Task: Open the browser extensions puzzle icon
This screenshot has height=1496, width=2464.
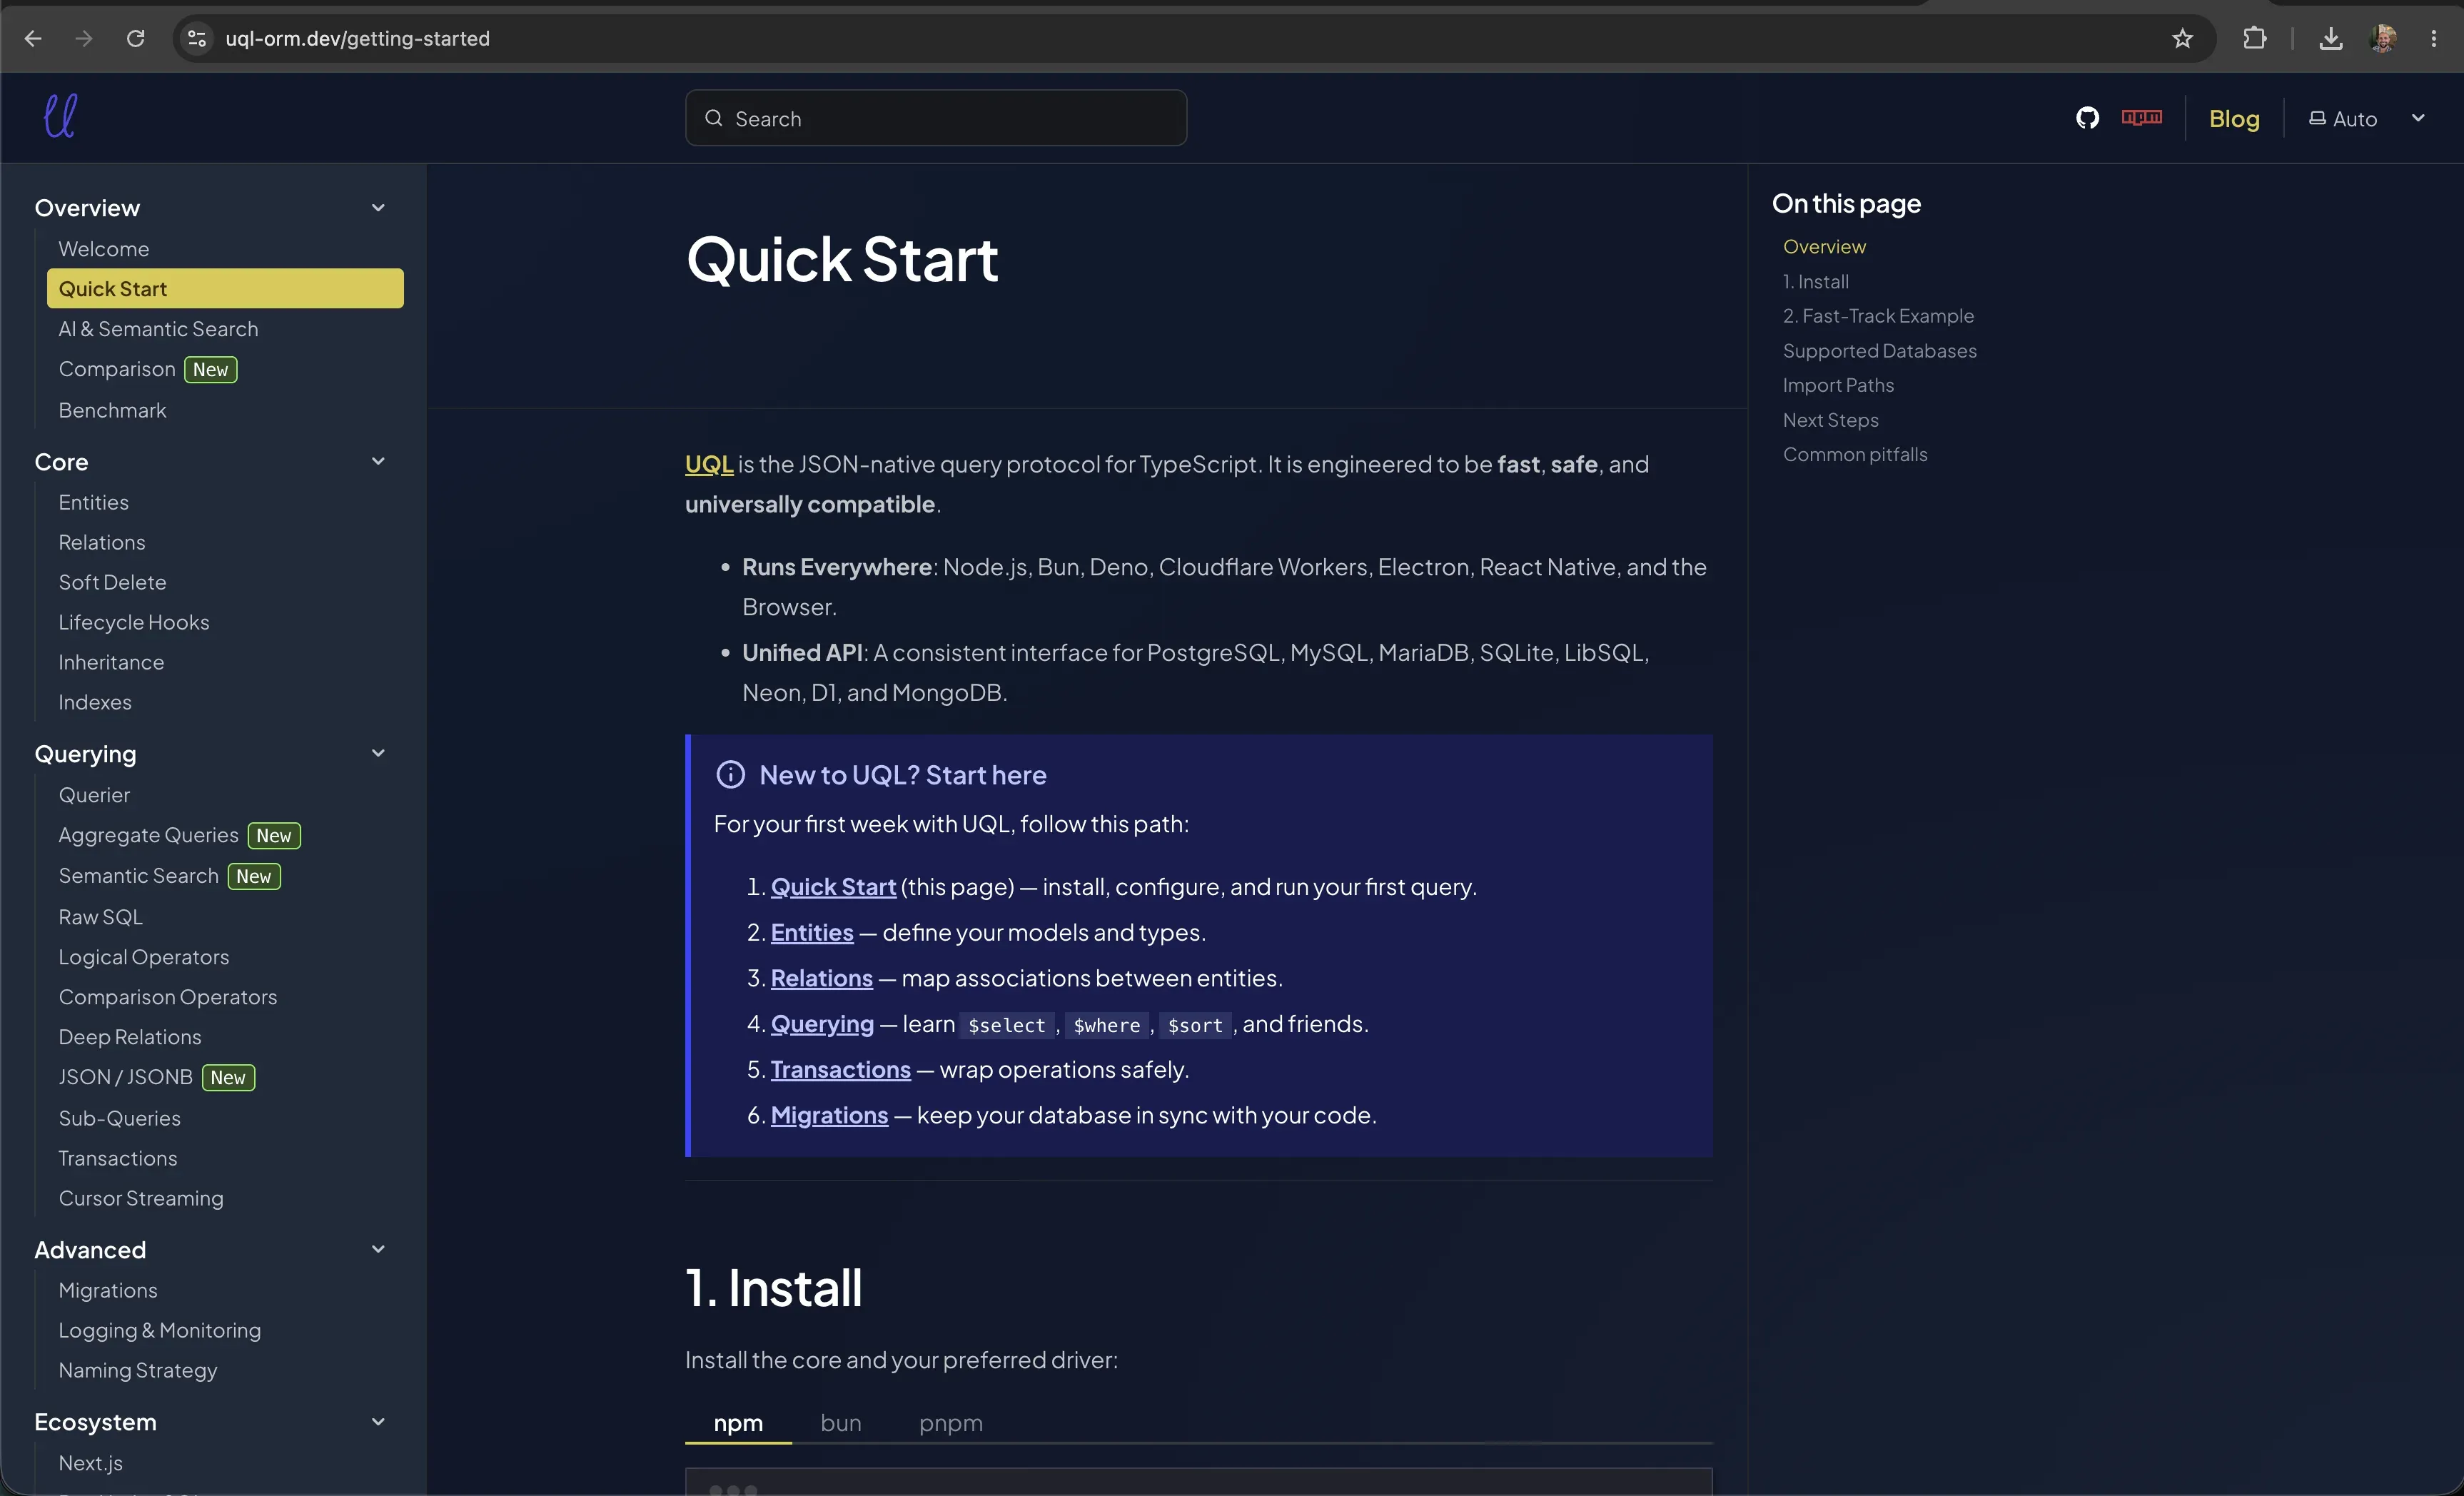Action: click(2254, 38)
